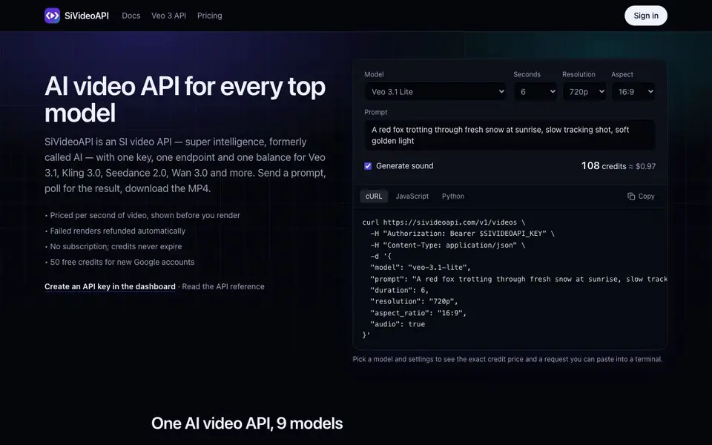The image size is (712, 445).
Task: Click '50 free credits for new Google accounts'
Action: click(122, 262)
